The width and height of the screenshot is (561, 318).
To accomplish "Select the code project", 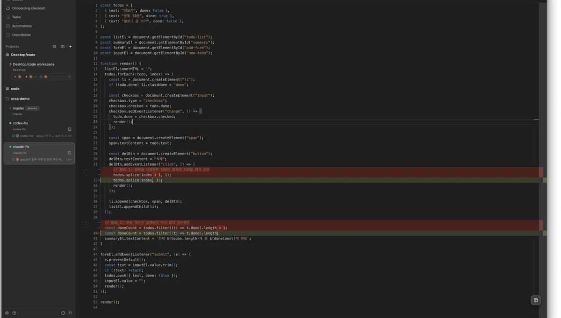I will click(15, 89).
